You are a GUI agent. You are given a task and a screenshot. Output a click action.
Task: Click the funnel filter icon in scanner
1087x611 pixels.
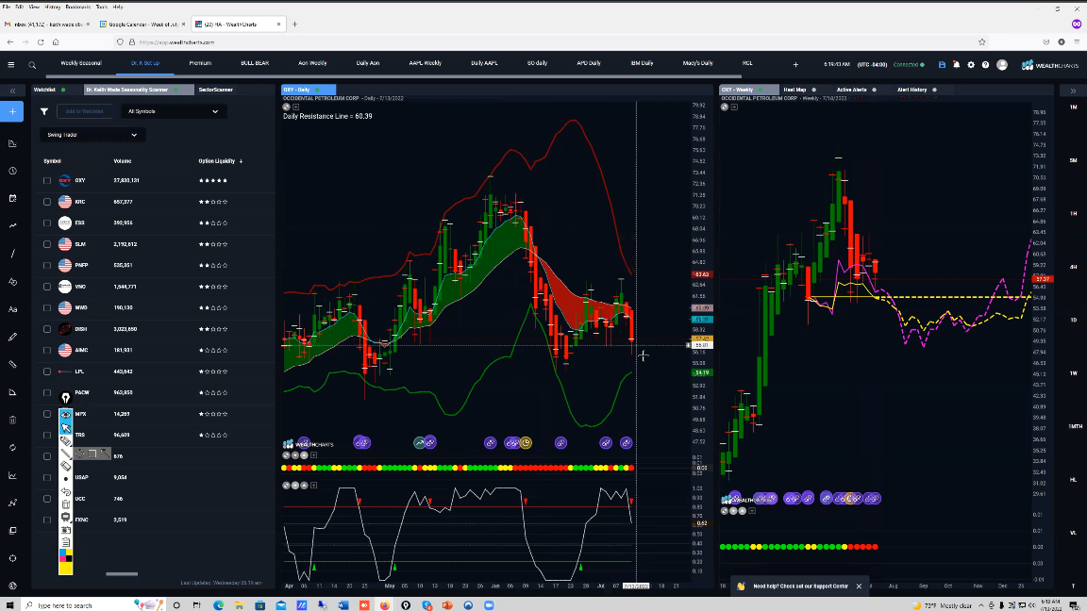(44, 111)
